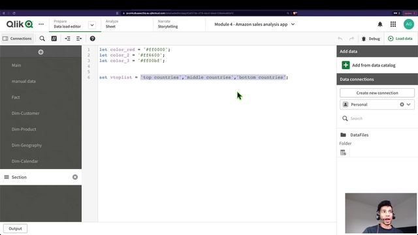
Task: Open search and replace in script
Action: (42, 39)
